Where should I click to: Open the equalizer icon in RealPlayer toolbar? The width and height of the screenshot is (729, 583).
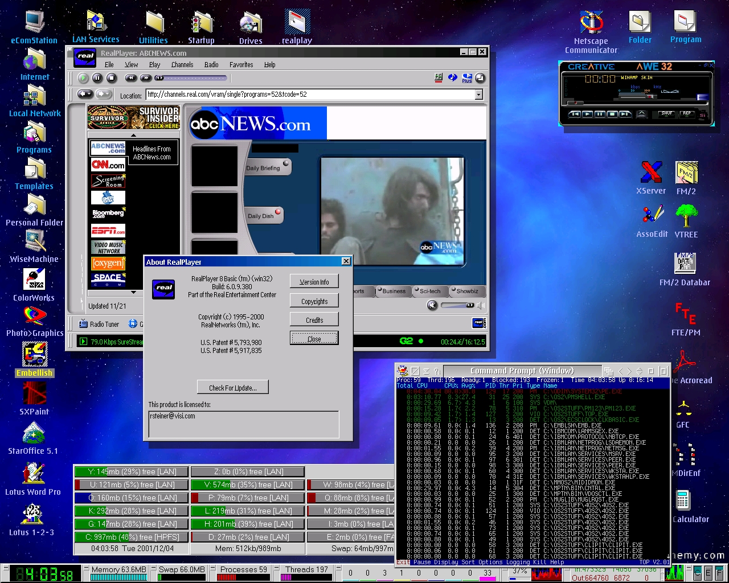click(x=439, y=77)
